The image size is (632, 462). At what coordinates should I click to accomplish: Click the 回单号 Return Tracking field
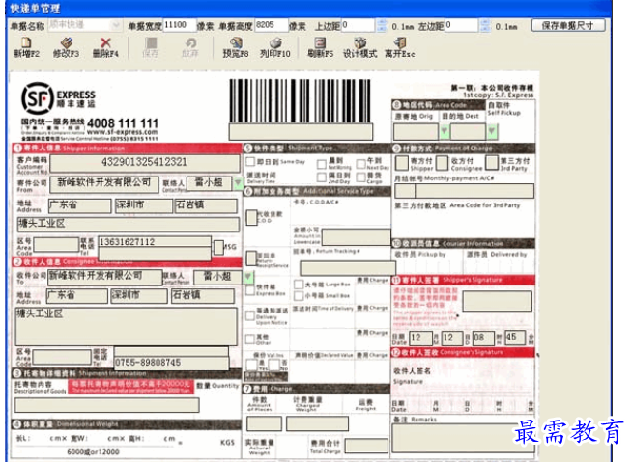tap(348, 268)
